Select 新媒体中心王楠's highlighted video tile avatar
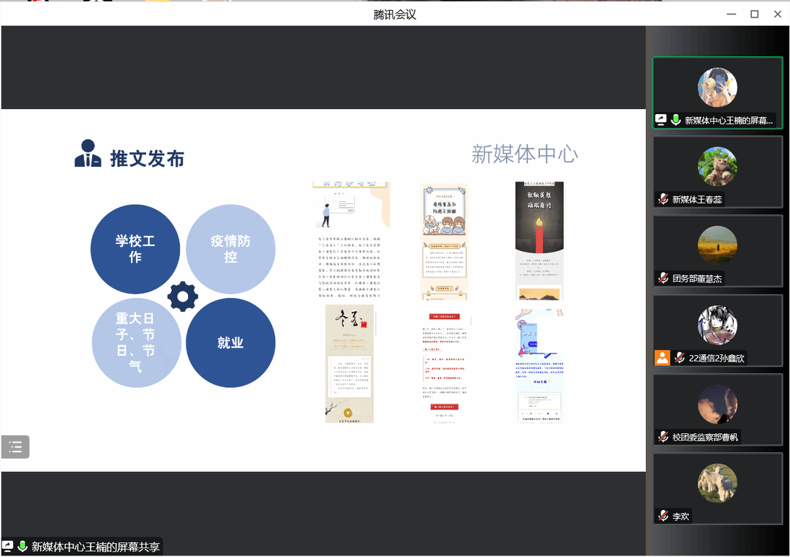Image resolution: width=790 pixels, height=557 pixels. click(717, 88)
